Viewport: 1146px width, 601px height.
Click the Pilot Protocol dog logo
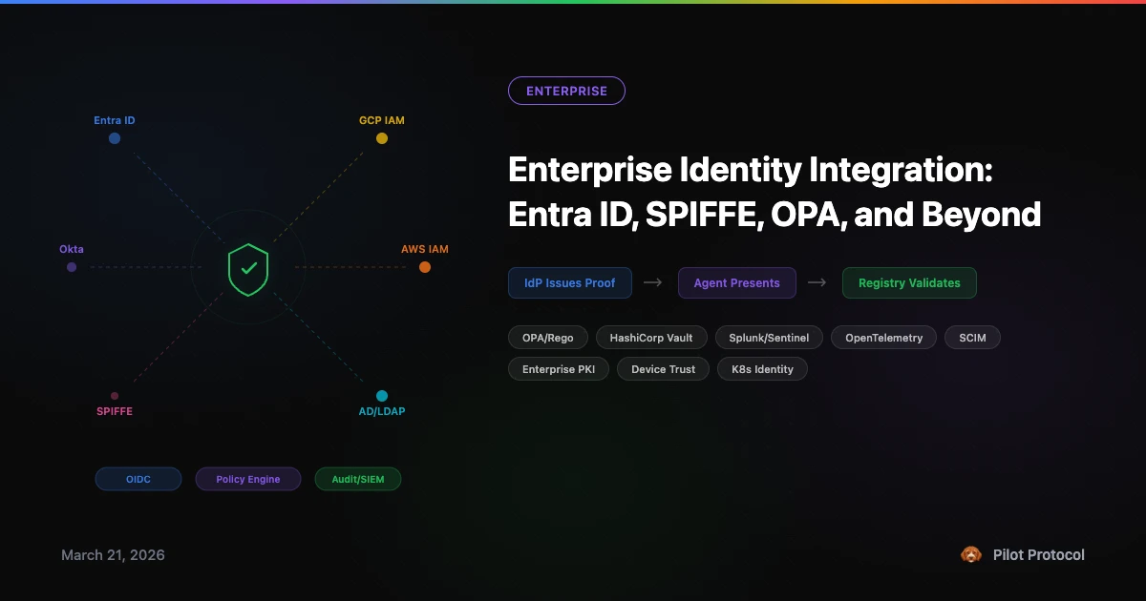pos(971,554)
